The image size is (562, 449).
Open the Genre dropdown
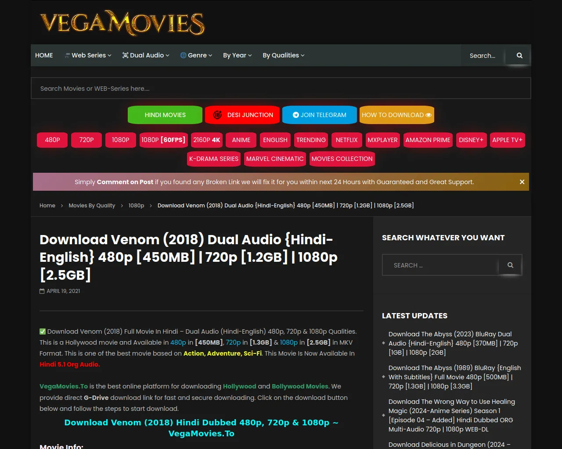(196, 55)
